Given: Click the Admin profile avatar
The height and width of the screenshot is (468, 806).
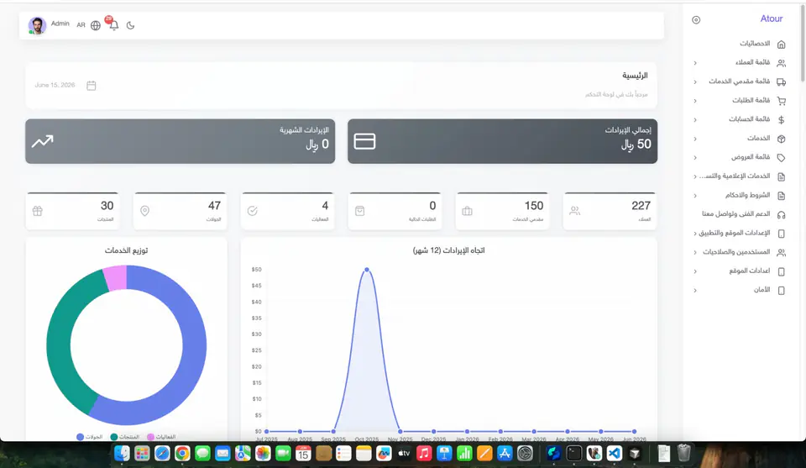Looking at the screenshot, I should 37,25.
